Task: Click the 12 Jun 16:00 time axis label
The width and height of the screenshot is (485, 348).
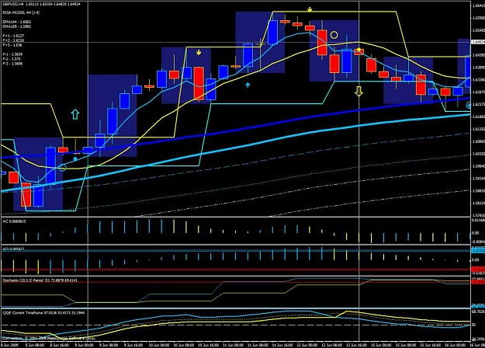Action: pyautogui.click(x=356, y=345)
